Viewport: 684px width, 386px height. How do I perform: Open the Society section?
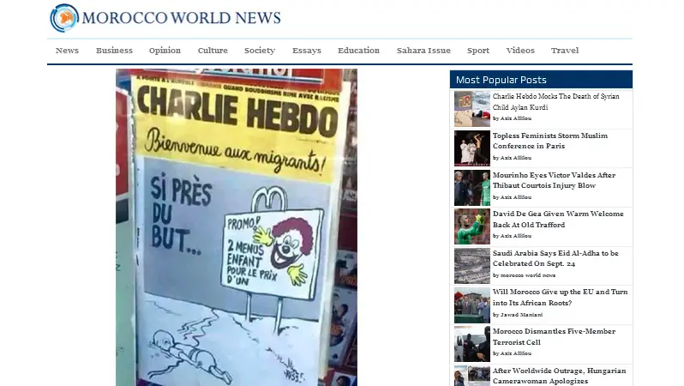[x=260, y=51]
